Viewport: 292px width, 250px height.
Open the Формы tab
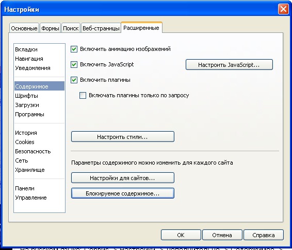50,28
